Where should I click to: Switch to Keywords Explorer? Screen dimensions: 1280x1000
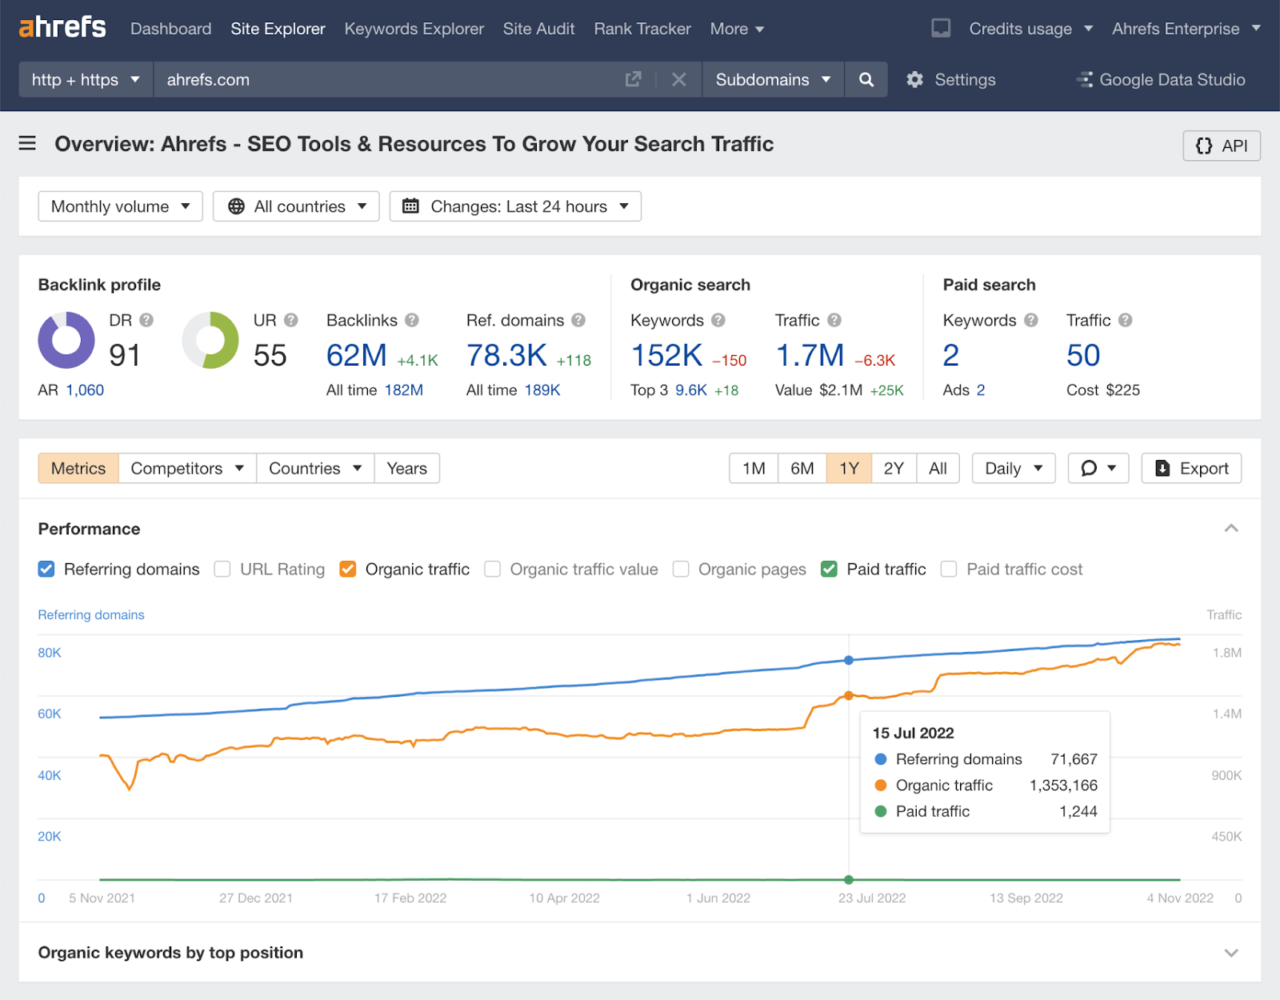point(414,28)
